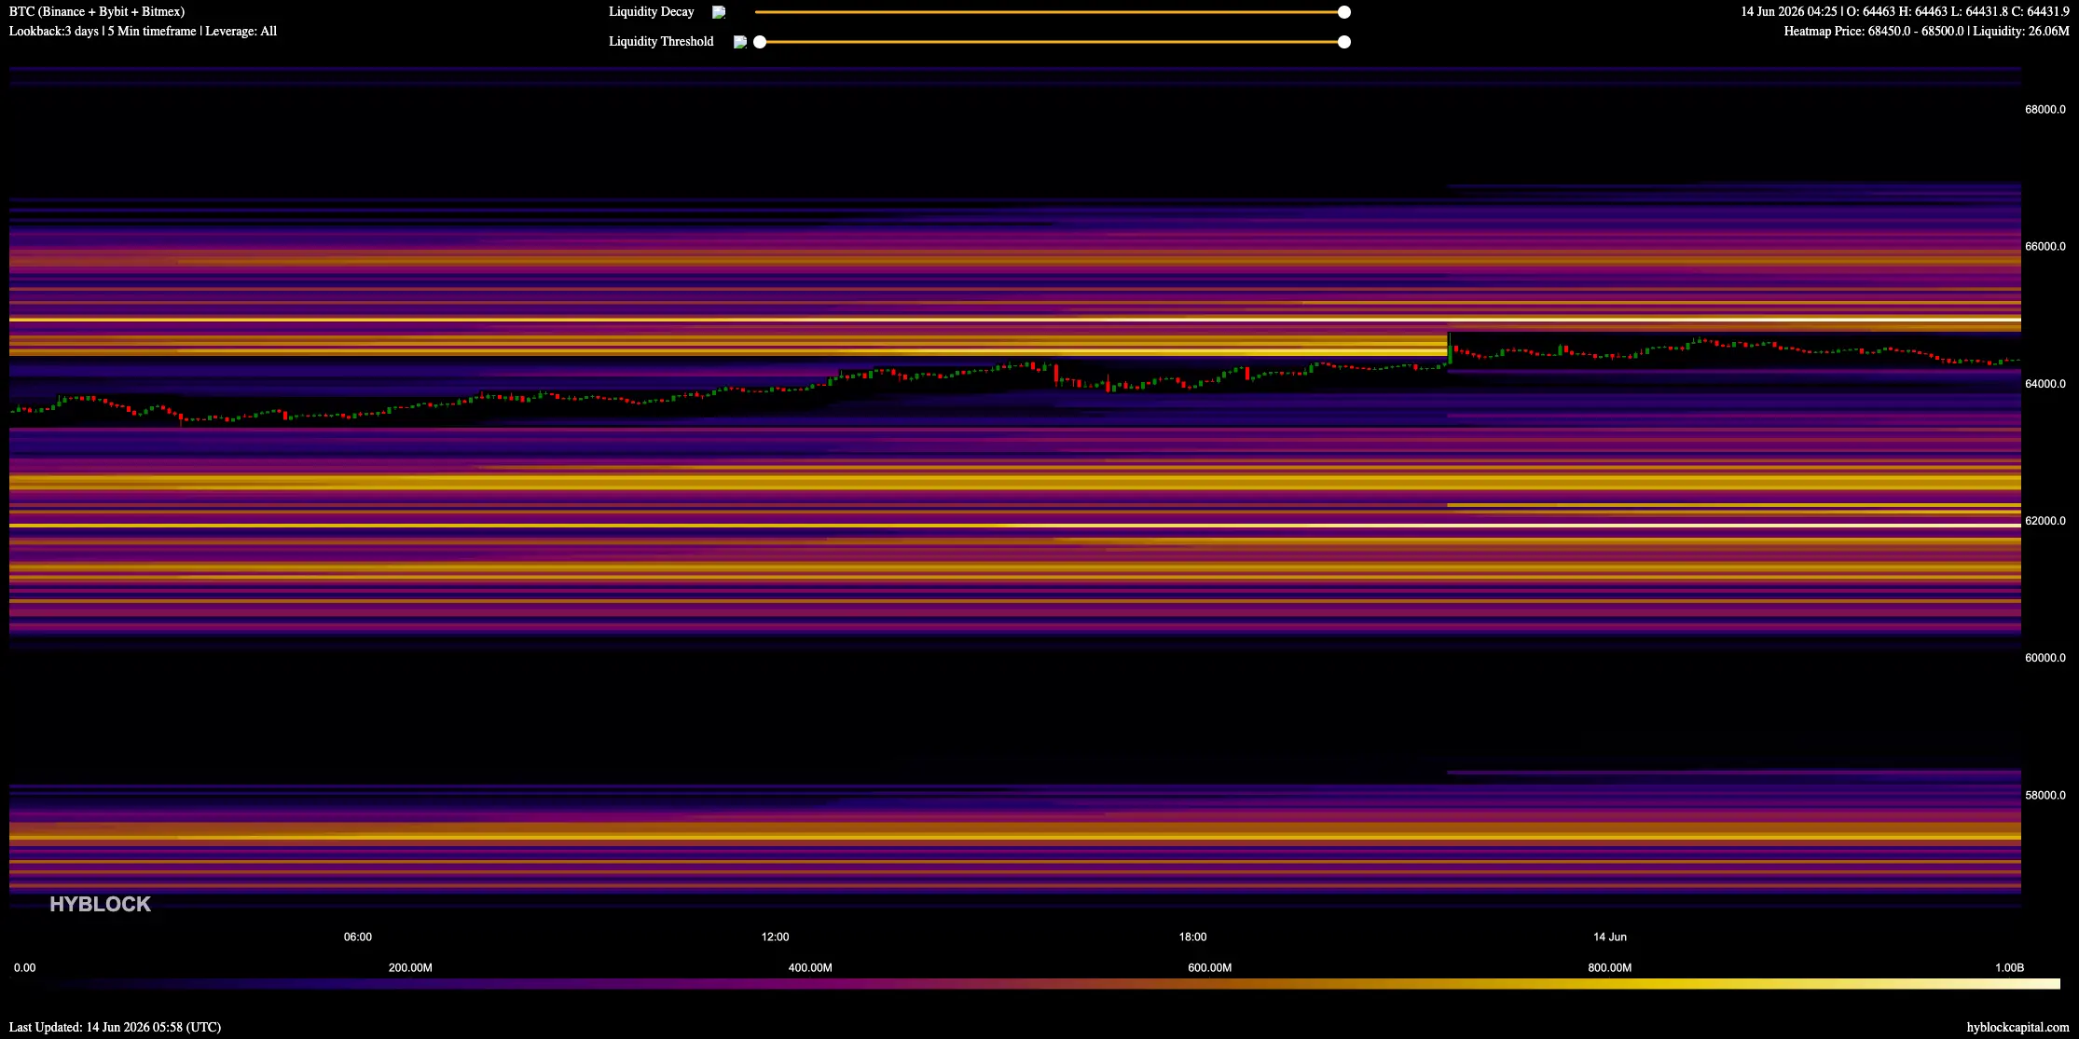
Task: Click the 58000.0 price axis label
Action: pyautogui.click(x=2045, y=795)
